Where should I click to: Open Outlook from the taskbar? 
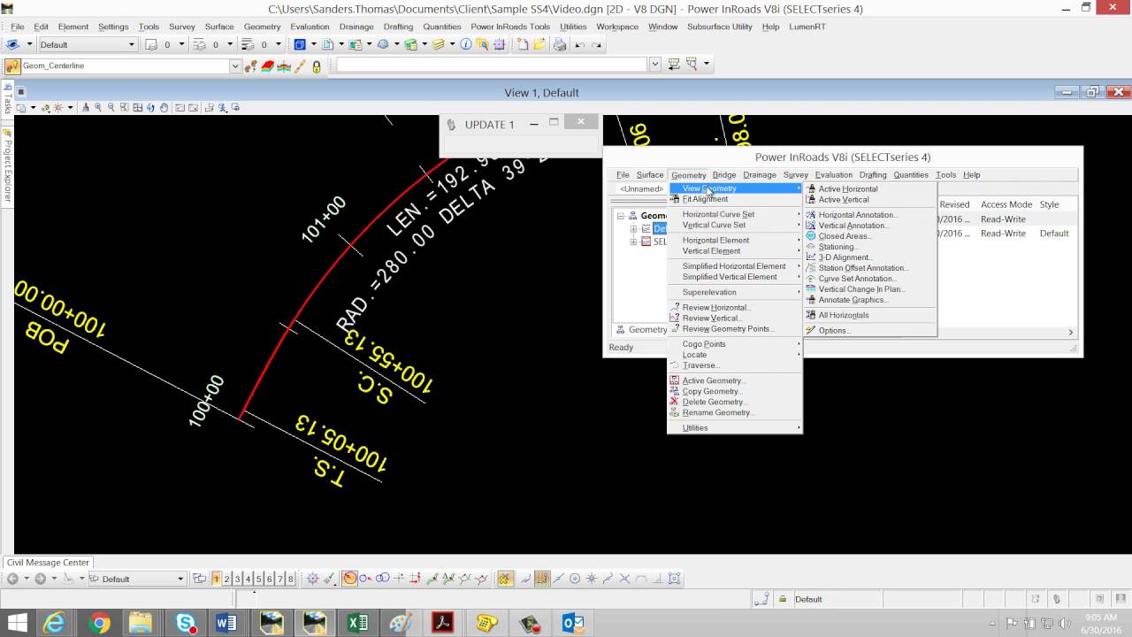pyautogui.click(x=573, y=623)
